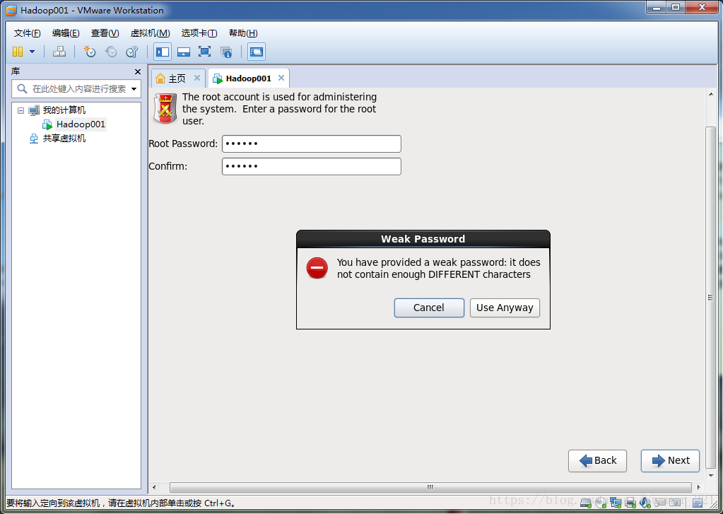The height and width of the screenshot is (514, 723).
Task: Open the 文件(F) menu
Action: (x=27, y=33)
